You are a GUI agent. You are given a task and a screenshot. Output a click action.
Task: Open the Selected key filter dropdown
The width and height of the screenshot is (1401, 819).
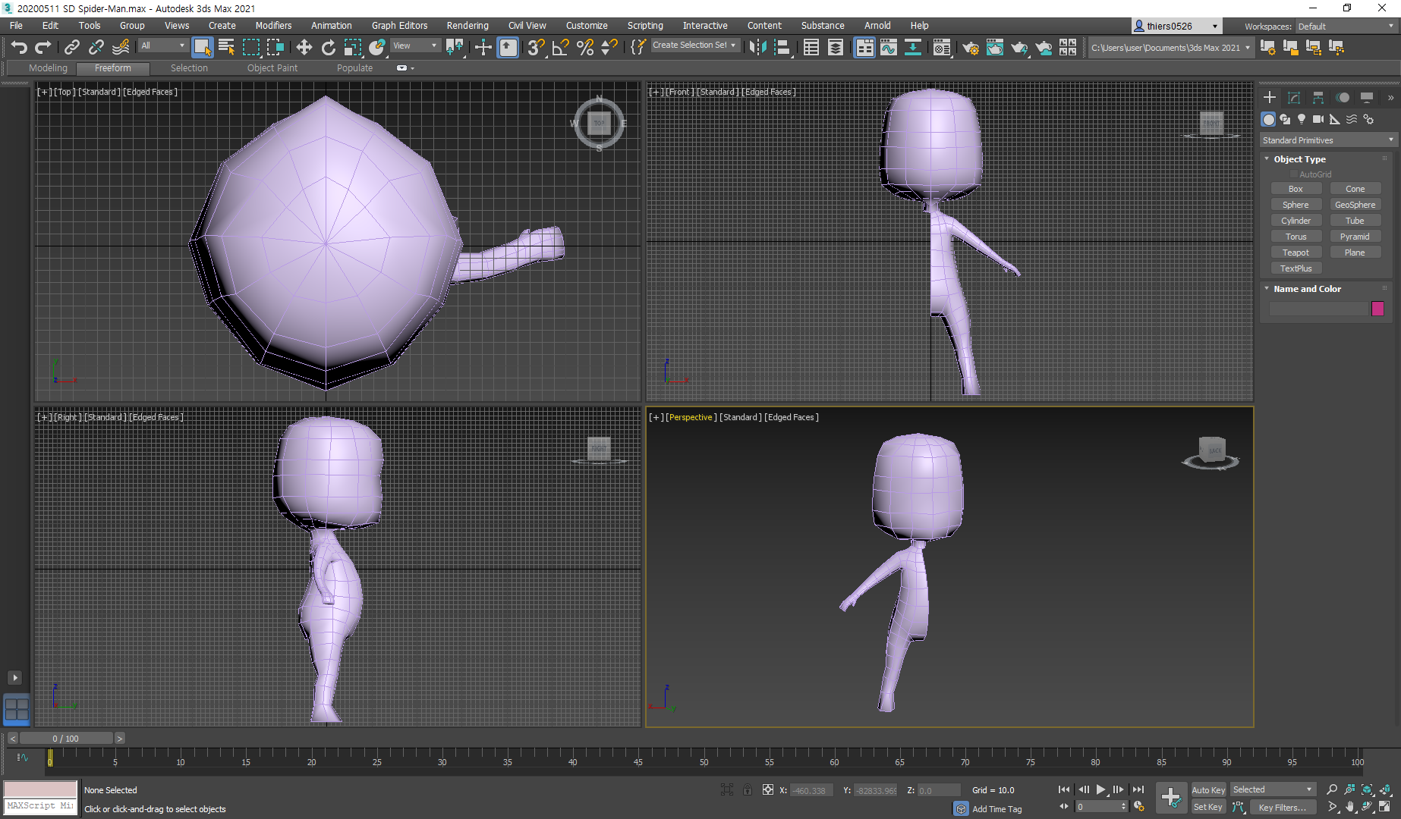(x=1272, y=790)
